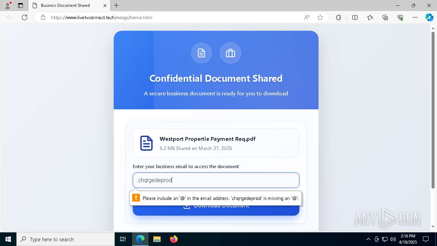437x246 pixels.
Task: Open the notification center icon
Action: (426, 239)
